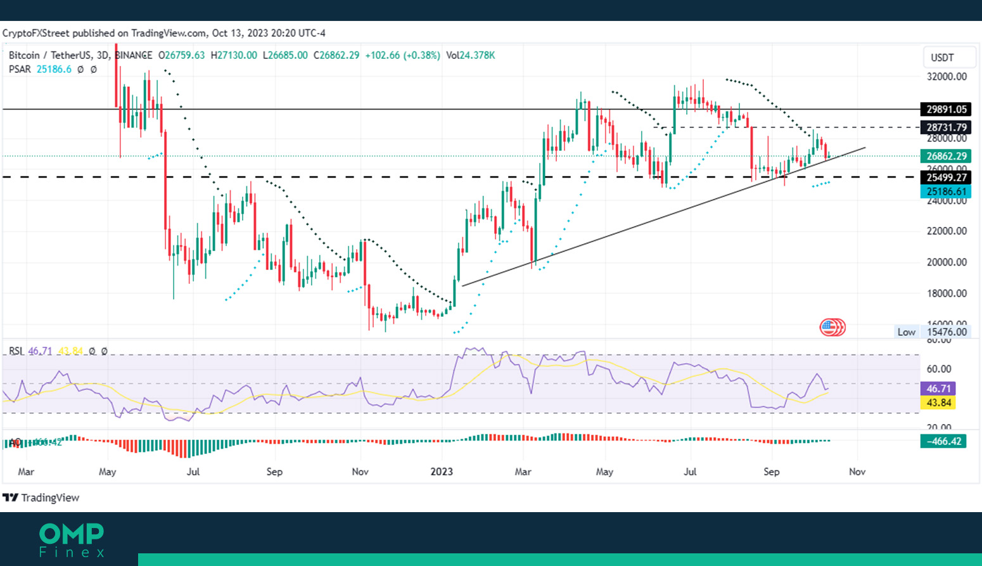Click the blue 25186.61 PSAR price label
The height and width of the screenshot is (566, 982).
[945, 191]
